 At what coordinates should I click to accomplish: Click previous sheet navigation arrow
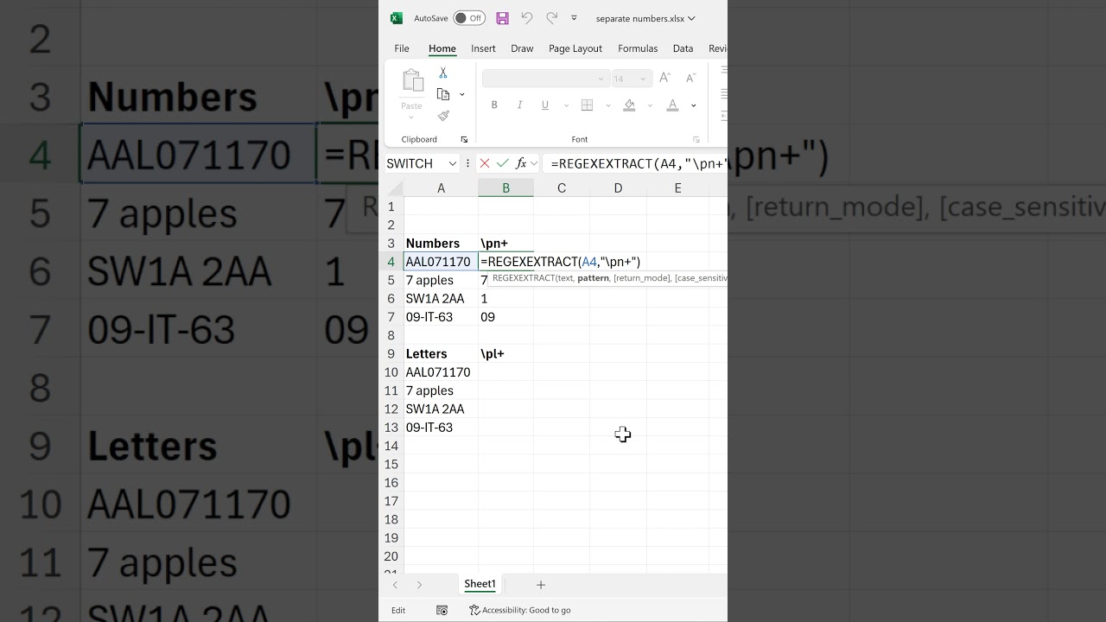[396, 585]
